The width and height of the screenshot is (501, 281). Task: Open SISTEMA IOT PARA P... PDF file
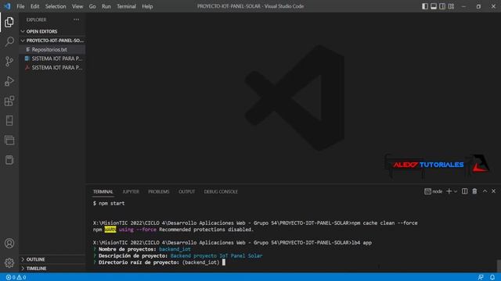click(x=52, y=68)
